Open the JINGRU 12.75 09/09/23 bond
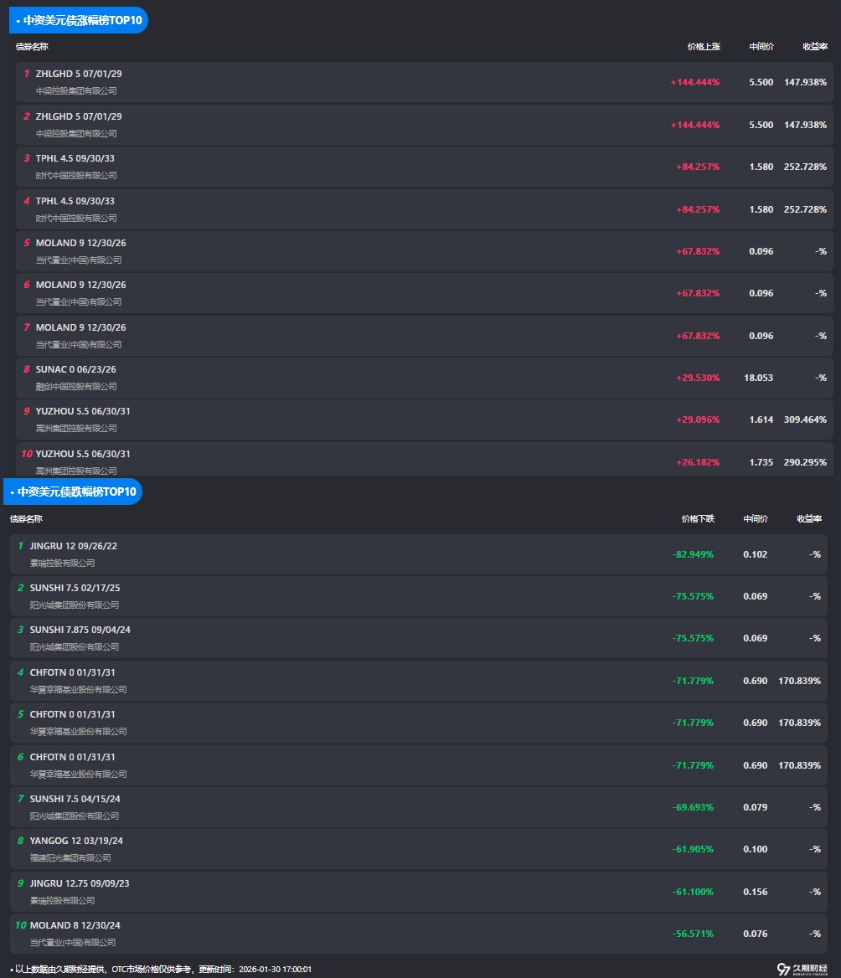 point(80,883)
